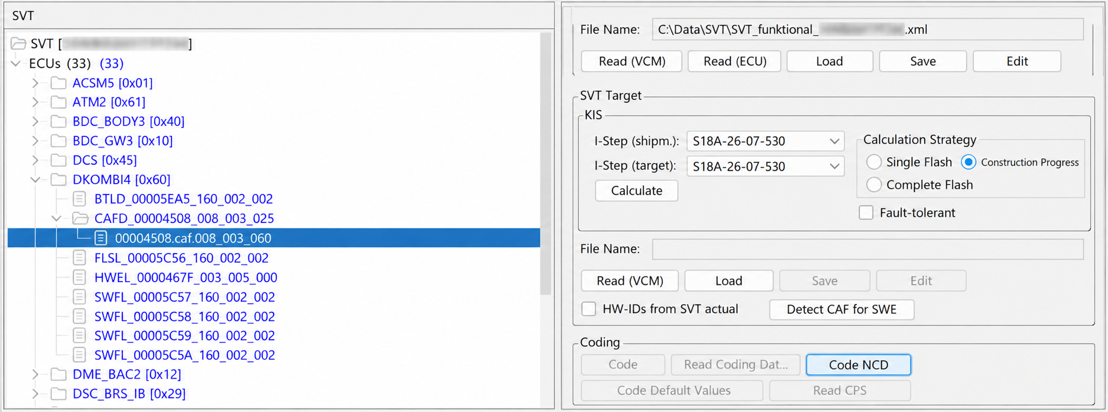This screenshot has width=1108, height=412.
Task: Click the Calculate button
Action: tap(636, 191)
